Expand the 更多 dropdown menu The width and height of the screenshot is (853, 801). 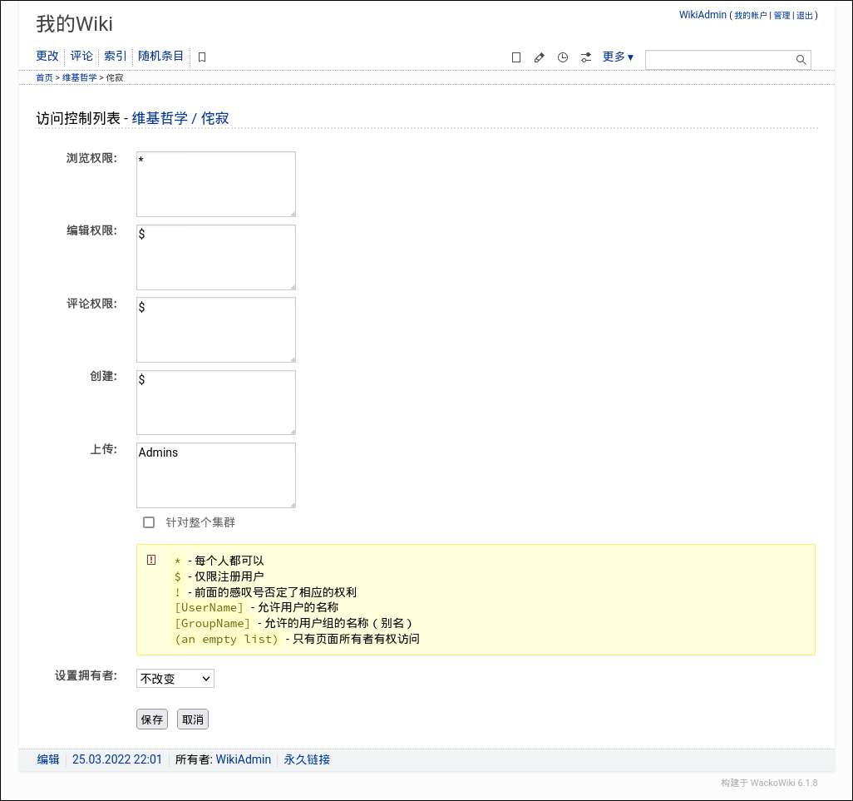click(x=617, y=57)
